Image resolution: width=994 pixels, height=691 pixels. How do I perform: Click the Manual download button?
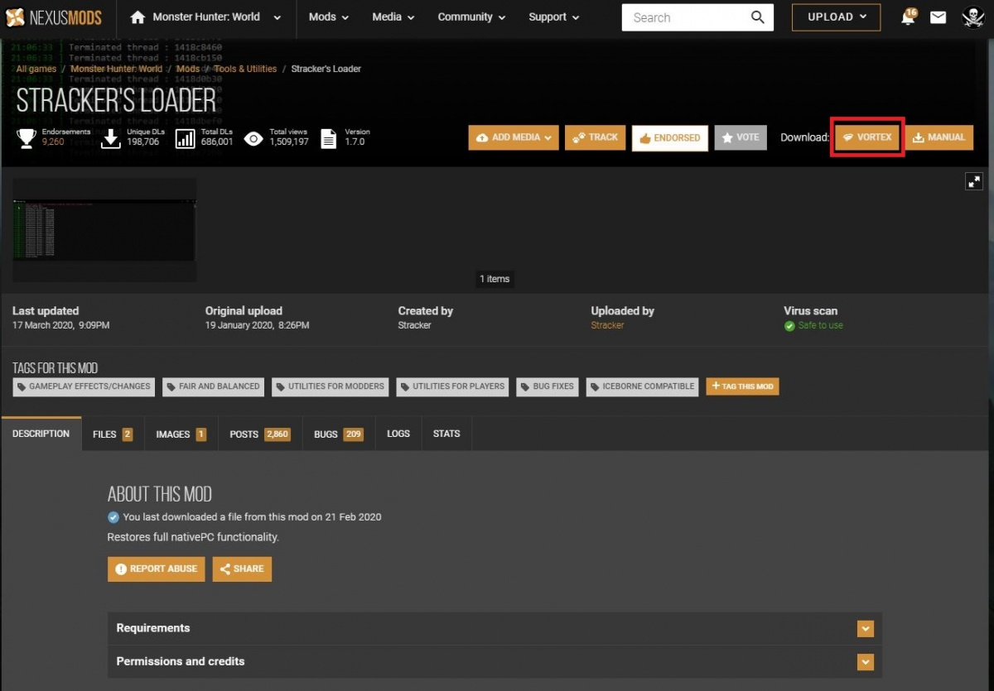pyautogui.click(x=939, y=137)
